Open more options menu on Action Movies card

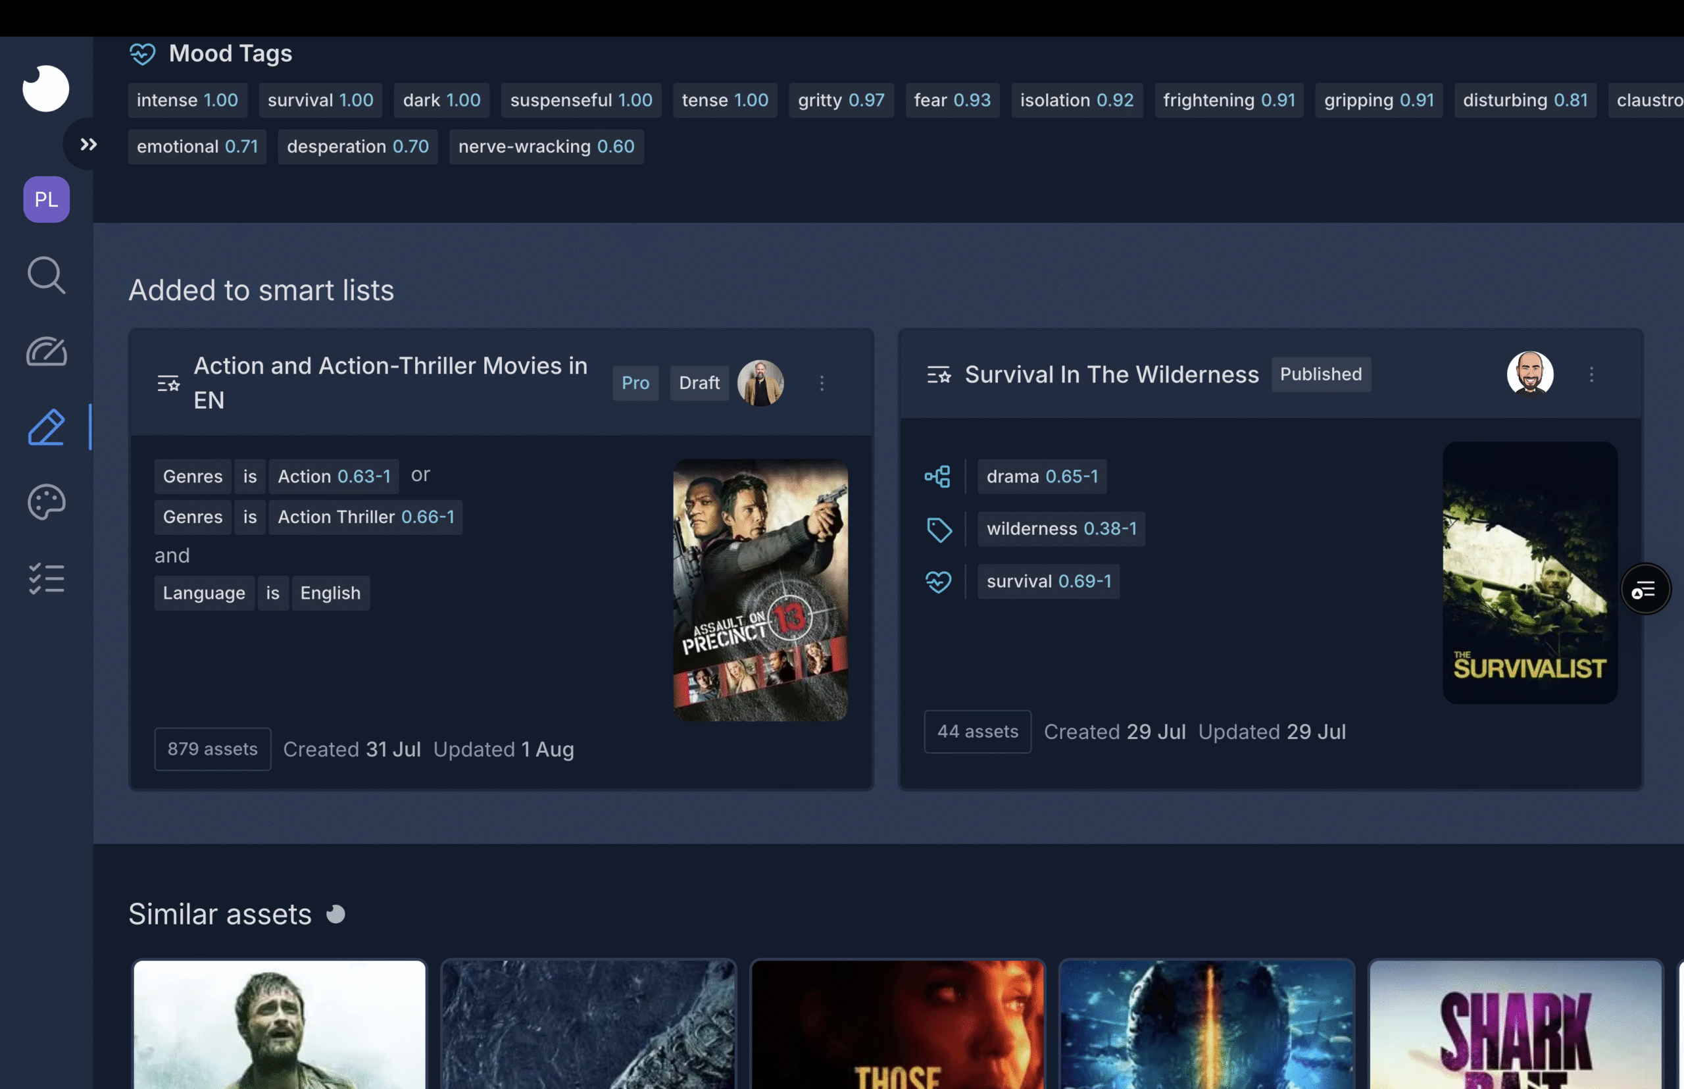pos(822,383)
